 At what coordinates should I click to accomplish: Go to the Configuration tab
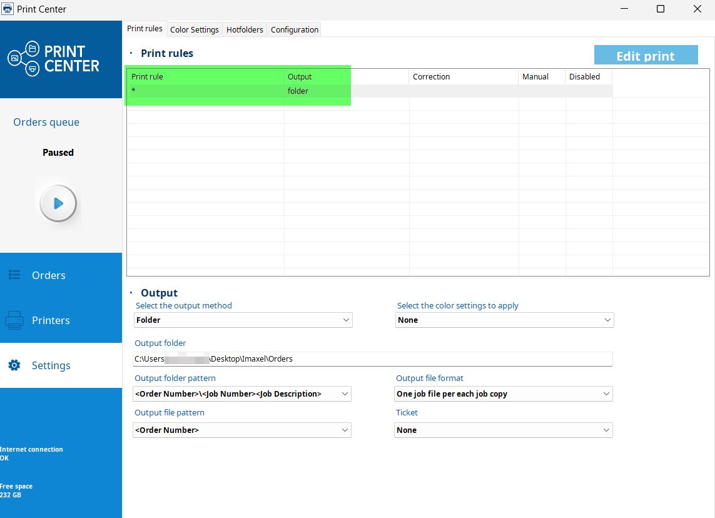[295, 29]
